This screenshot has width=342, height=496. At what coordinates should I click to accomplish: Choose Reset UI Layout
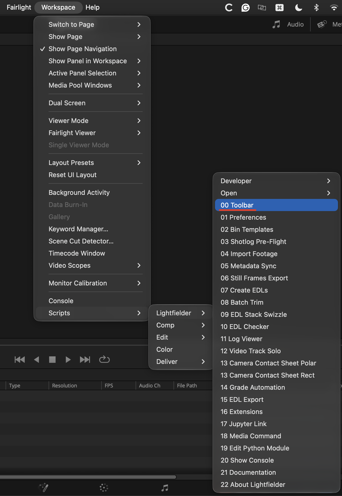(92, 175)
